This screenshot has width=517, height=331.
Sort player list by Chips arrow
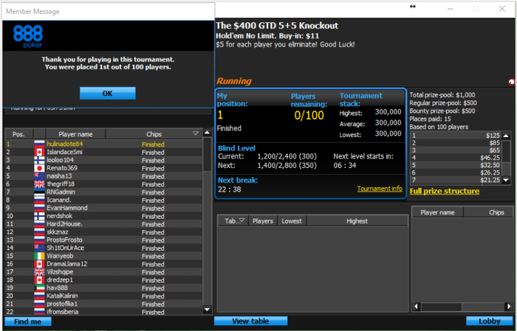click(x=196, y=133)
